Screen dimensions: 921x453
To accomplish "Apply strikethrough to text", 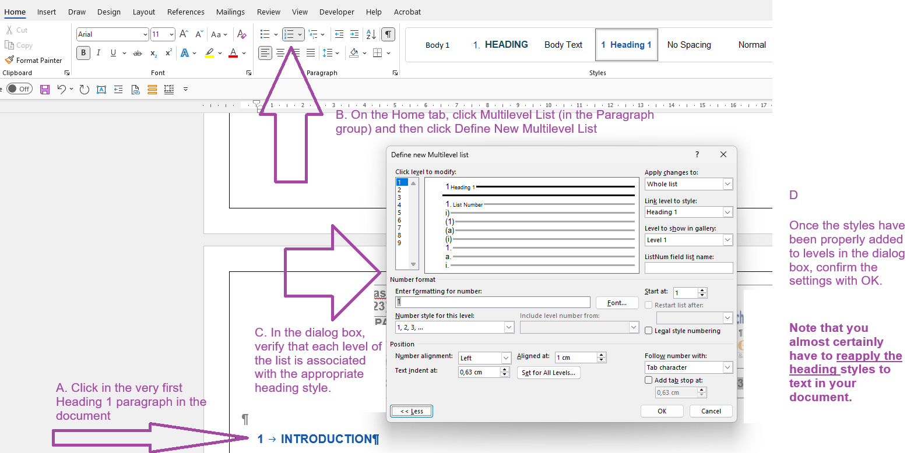I will (138, 53).
